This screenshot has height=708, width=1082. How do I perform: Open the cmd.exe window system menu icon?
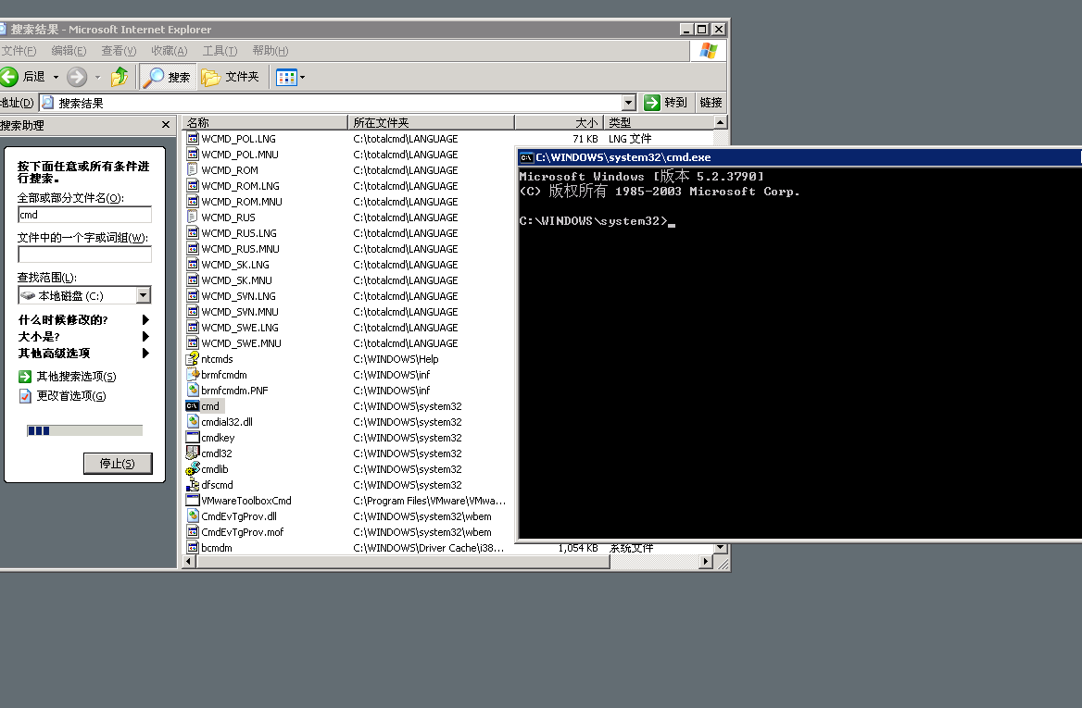tap(526, 157)
